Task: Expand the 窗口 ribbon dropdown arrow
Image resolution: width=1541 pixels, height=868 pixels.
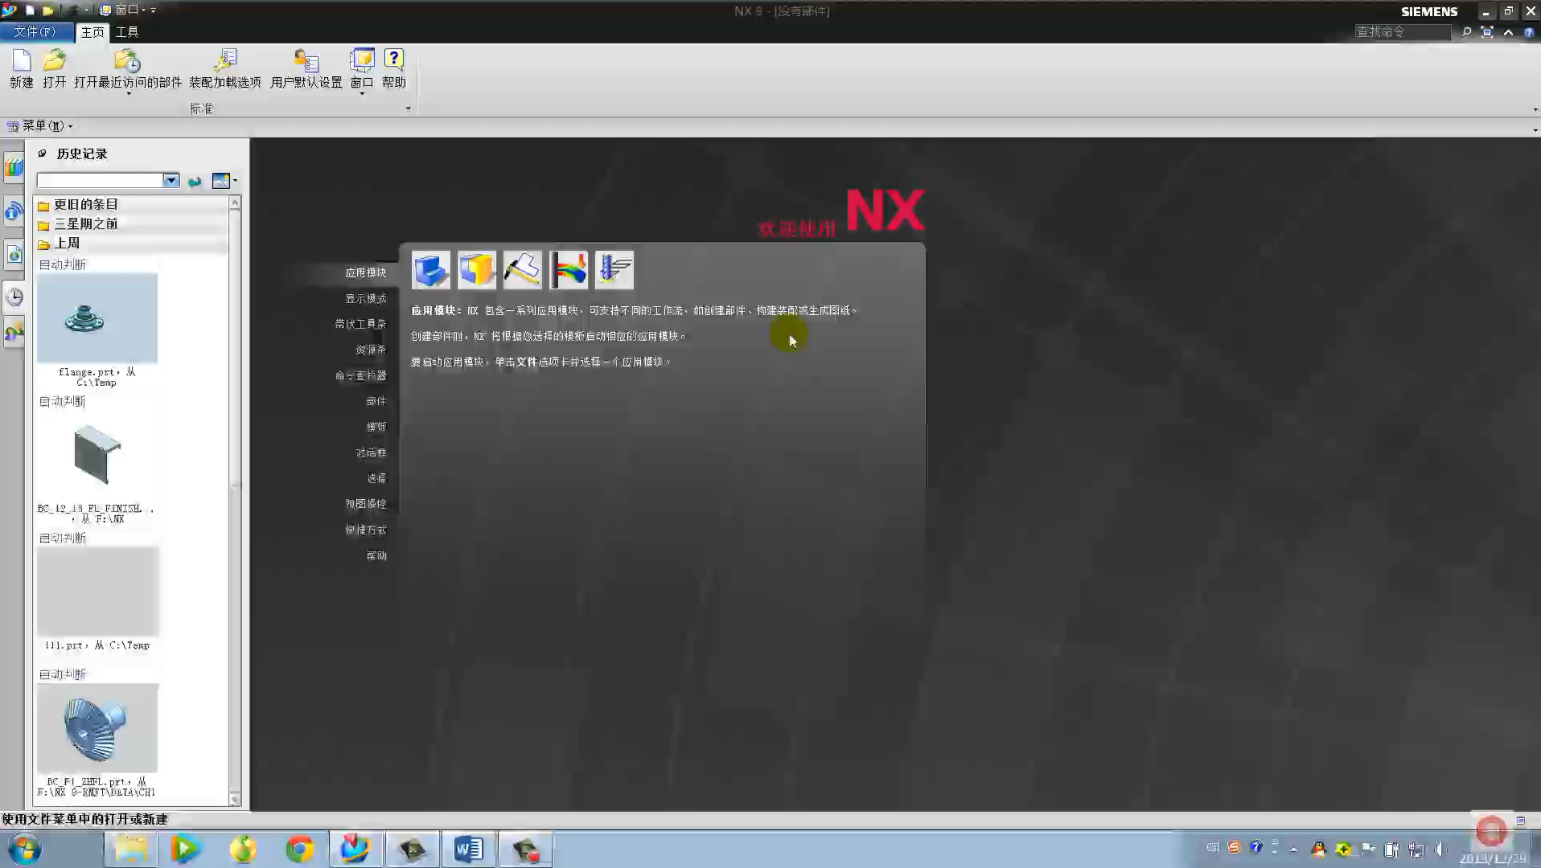Action: [362, 94]
